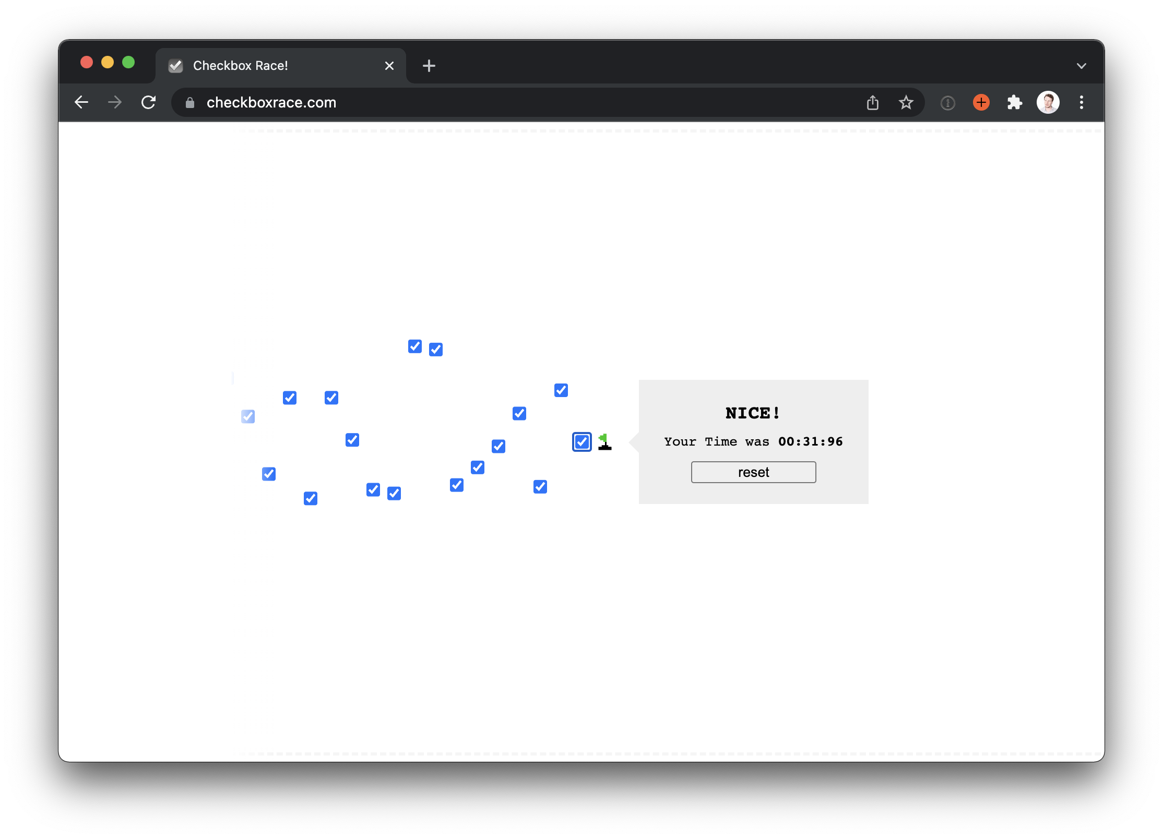Bookmark this page with the star

[x=906, y=102]
